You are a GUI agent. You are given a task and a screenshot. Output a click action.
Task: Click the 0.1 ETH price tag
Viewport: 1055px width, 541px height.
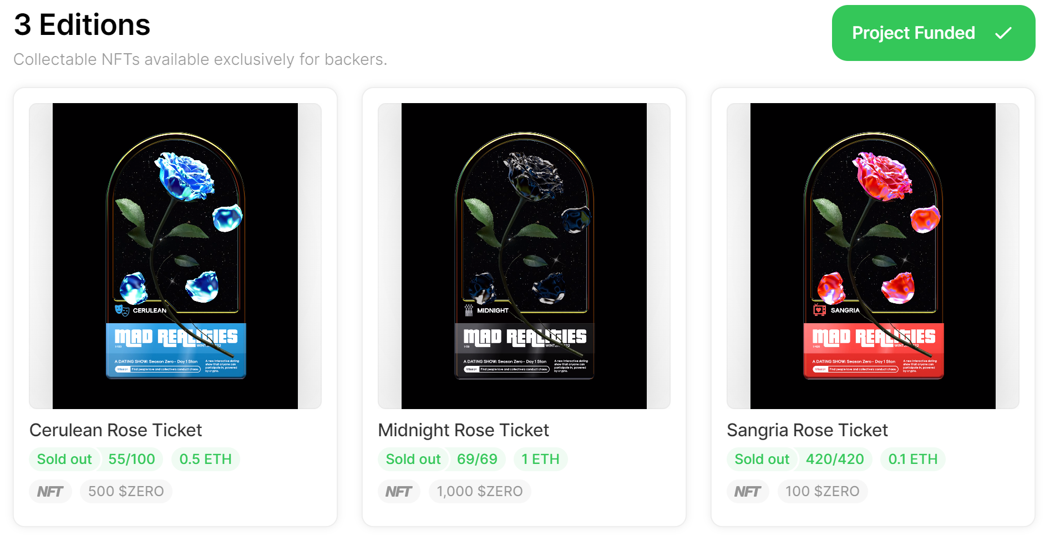(912, 460)
